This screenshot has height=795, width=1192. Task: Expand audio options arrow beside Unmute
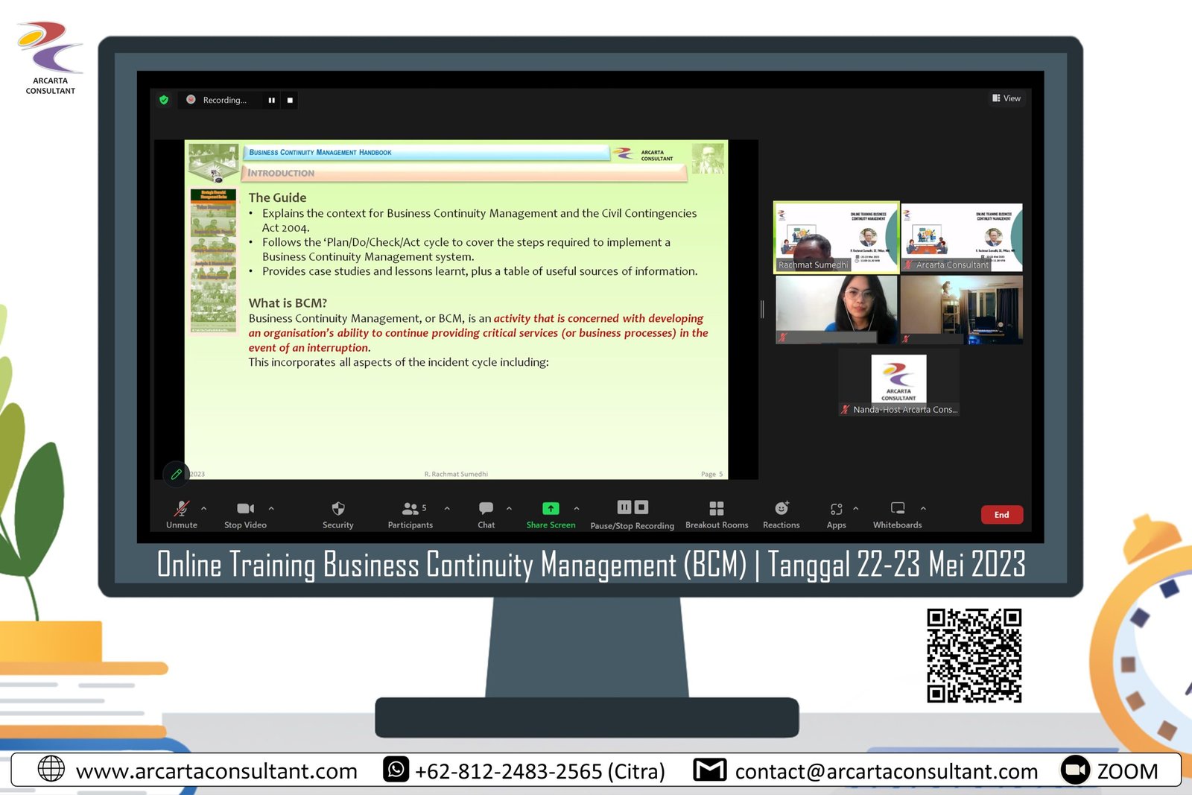point(204,508)
